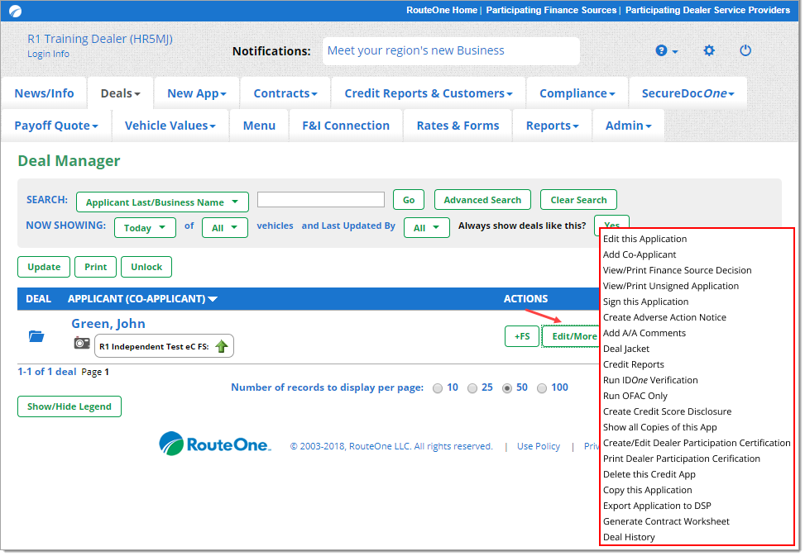Click the Edit/More button
The height and width of the screenshot is (556, 805).
click(x=571, y=337)
